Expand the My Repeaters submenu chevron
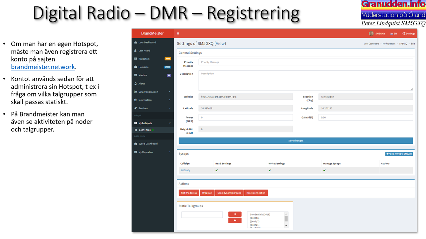 170,152
